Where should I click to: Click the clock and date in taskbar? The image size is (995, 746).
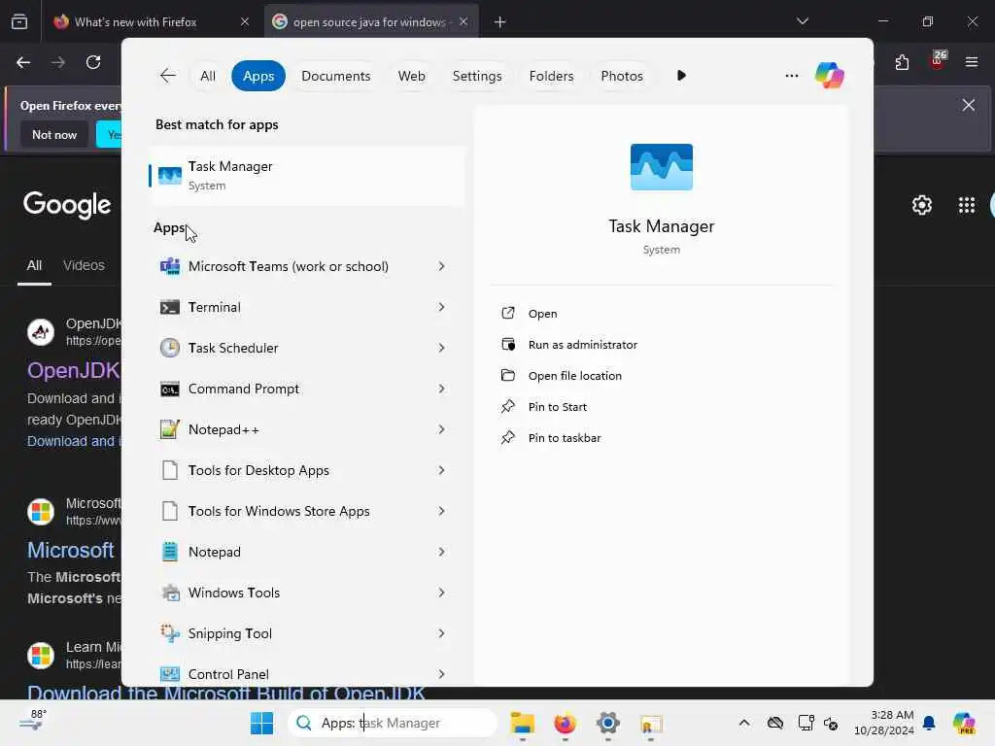pos(883,723)
